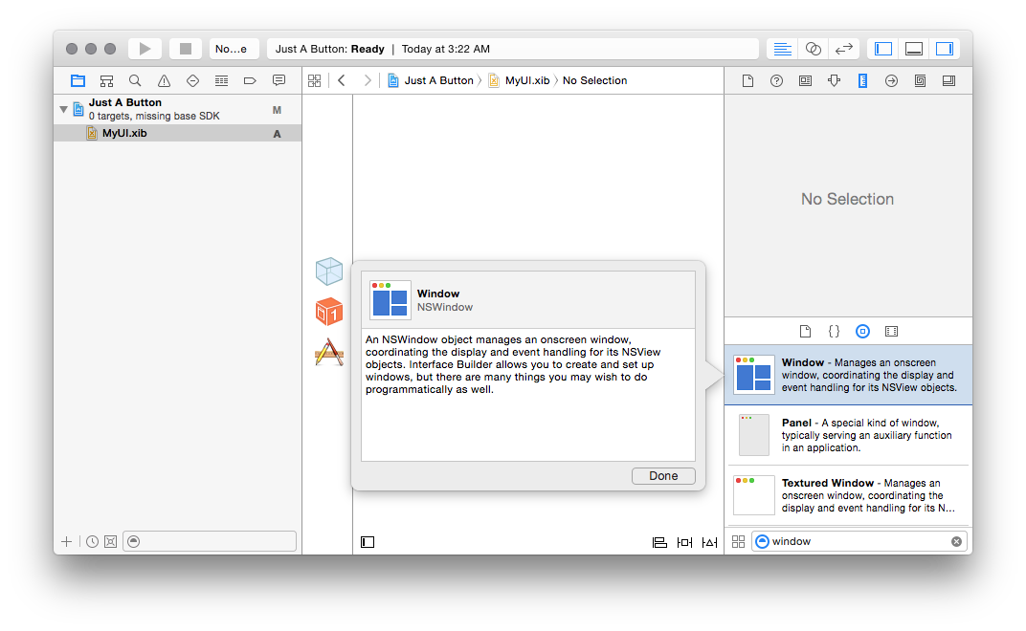1026x631 pixels.
Task: Show the Object library
Action: [x=863, y=332]
